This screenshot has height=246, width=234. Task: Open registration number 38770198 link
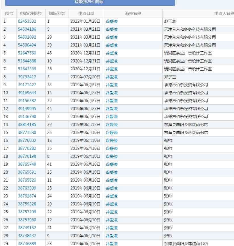27,156
